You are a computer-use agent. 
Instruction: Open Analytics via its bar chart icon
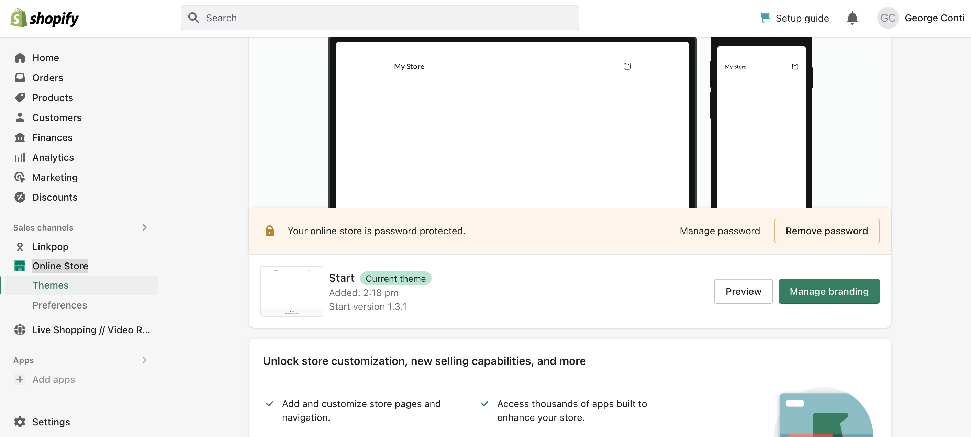(x=20, y=157)
